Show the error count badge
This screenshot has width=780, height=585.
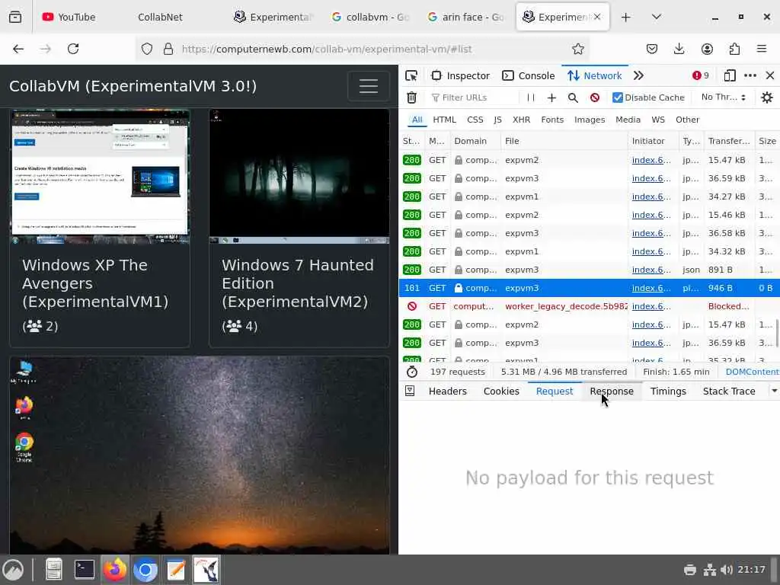[701, 75]
